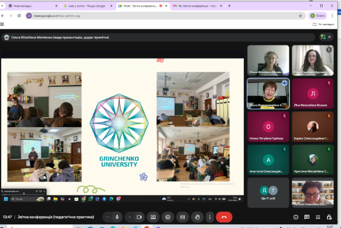341x228 pixels.
Task: Leave the call with the red hang-up button
Action: pos(224,217)
